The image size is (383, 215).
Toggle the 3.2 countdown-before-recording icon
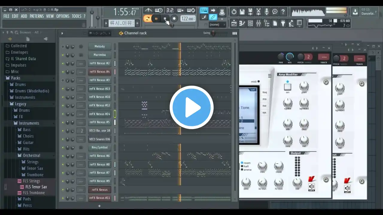[x=170, y=10]
